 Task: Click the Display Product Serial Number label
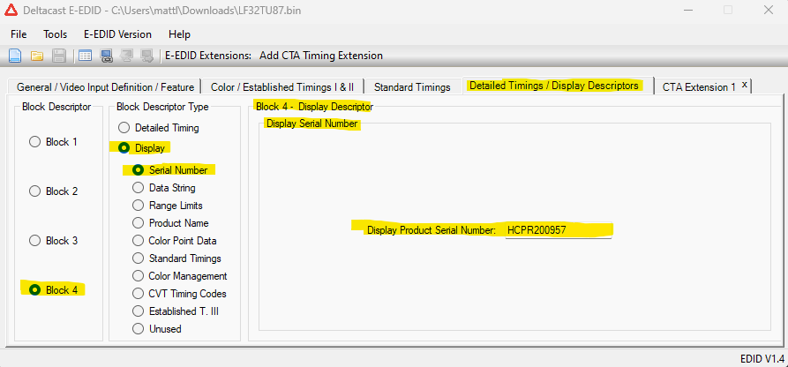[432, 230]
